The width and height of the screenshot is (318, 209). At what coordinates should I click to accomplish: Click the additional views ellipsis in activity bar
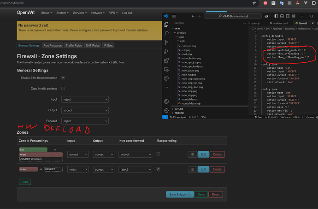click(166, 87)
